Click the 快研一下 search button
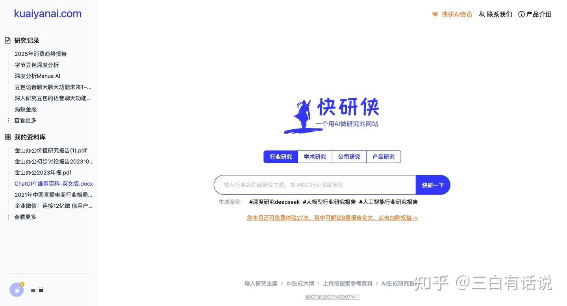Viewport: 567px width, 306px height. (x=433, y=185)
